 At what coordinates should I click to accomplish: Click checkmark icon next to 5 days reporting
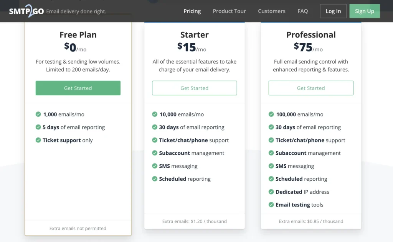coord(38,127)
